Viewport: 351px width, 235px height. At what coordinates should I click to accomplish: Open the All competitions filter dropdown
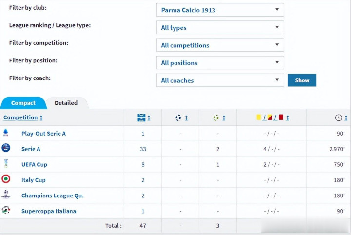[x=220, y=45]
